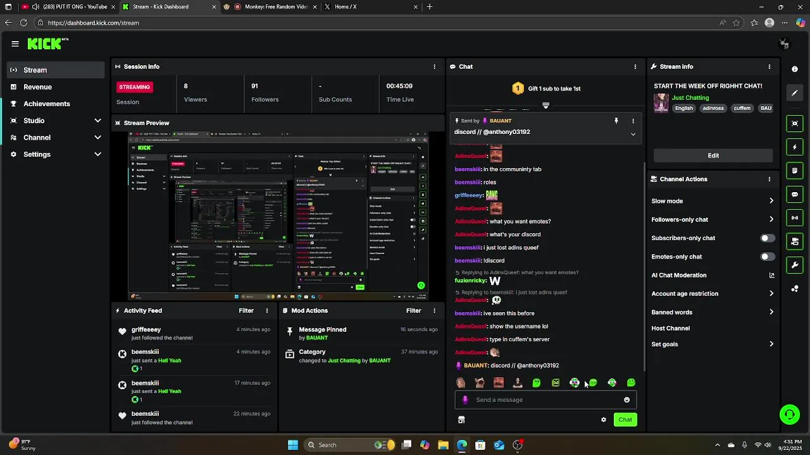The height and width of the screenshot is (455, 810).
Task: Expand the pinned message chevron
Action: [633, 134]
